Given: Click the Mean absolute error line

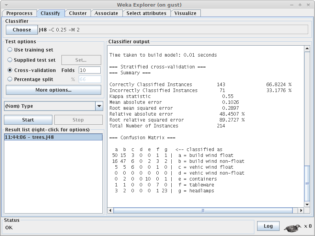Looking at the screenshot, I should pos(174,102).
